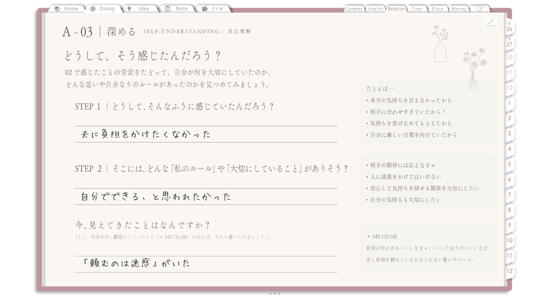This screenshot has width=549, height=297.
Task: Click the STEP 2 answer line
Action: tap(206, 196)
